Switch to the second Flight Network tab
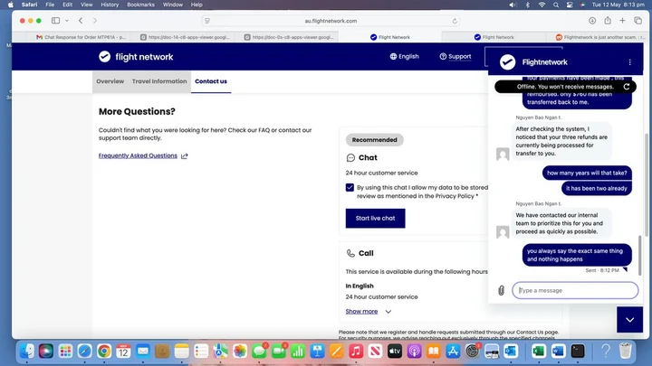652x366 pixels. pos(494,37)
